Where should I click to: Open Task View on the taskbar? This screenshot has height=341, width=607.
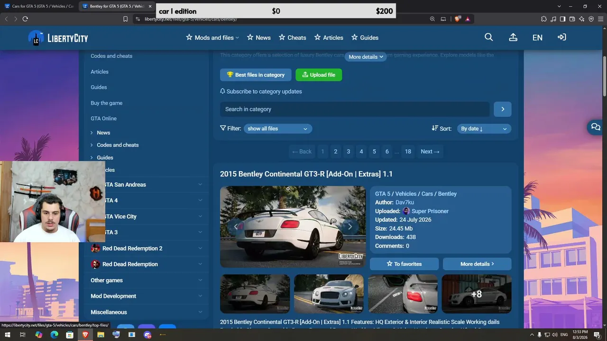click(x=23, y=335)
